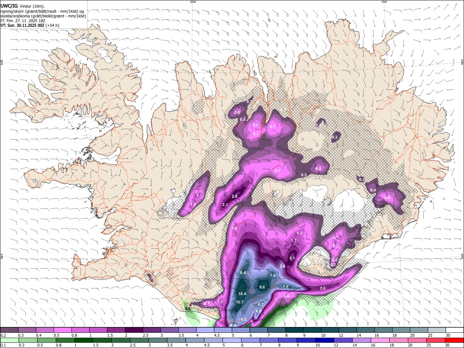The height and width of the screenshot is (348, 464).
Task: Select the 1.3 value on the map
Action: (299, 233)
